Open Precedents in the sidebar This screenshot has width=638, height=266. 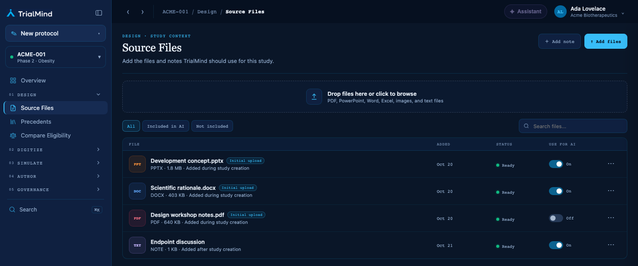tap(55, 122)
